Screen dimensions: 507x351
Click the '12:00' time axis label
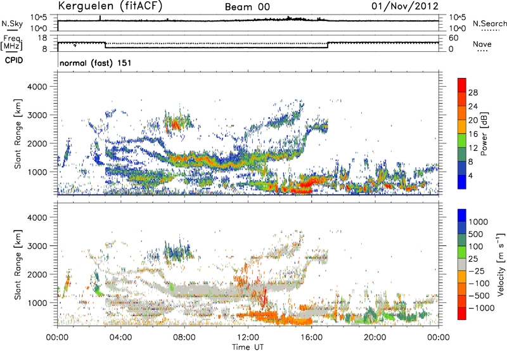point(248,338)
